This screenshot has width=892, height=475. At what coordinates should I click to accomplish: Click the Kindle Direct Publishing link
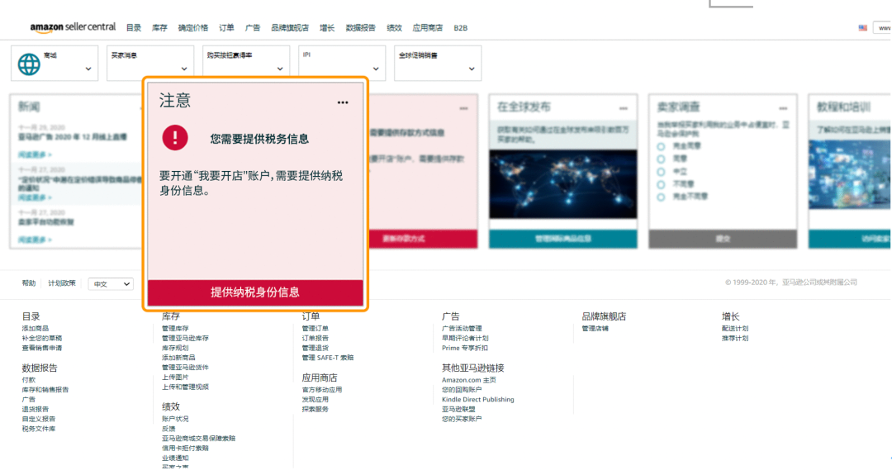point(477,400)
